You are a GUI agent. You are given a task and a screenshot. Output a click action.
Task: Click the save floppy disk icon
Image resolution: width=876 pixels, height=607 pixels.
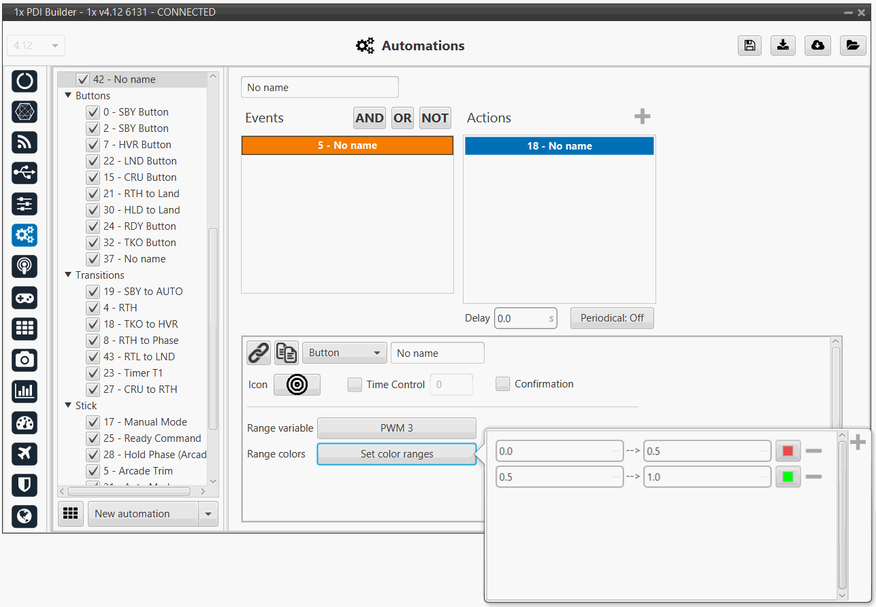pyautogui.click(x=749, y=46)
